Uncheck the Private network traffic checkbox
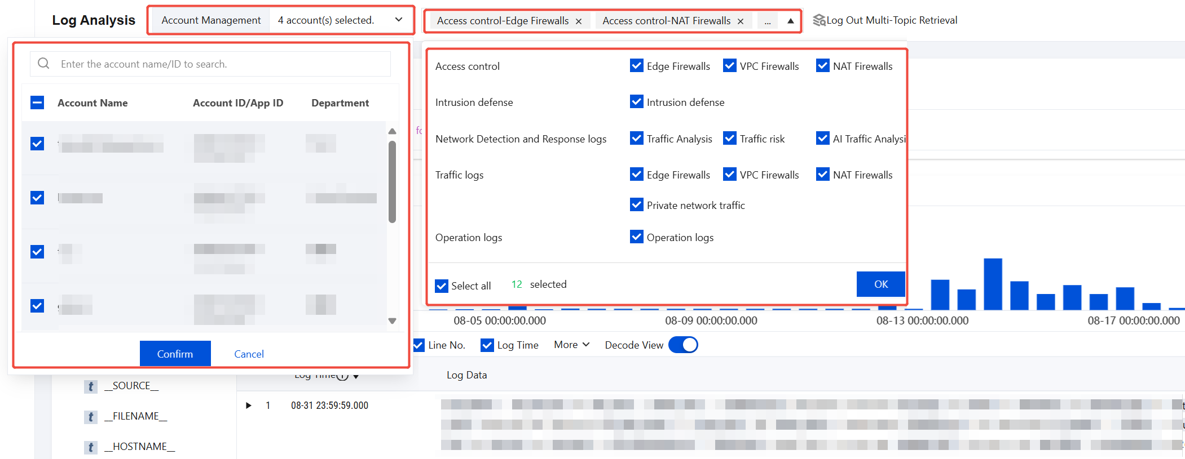The image size is (1185, 459). [x=637, y=205]
